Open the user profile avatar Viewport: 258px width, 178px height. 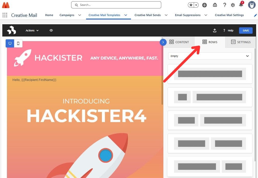click(x=252, y=5)
